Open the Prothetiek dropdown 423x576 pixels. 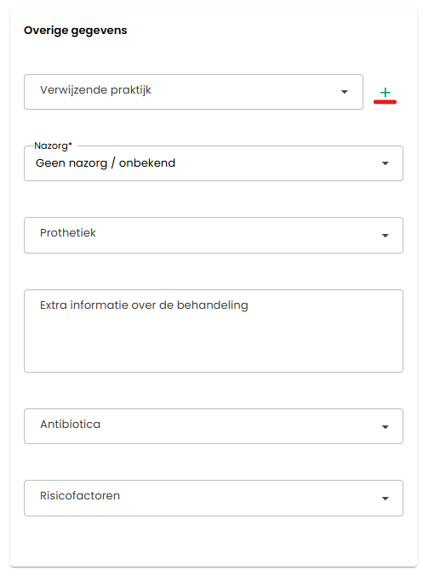tap(214, 235)
